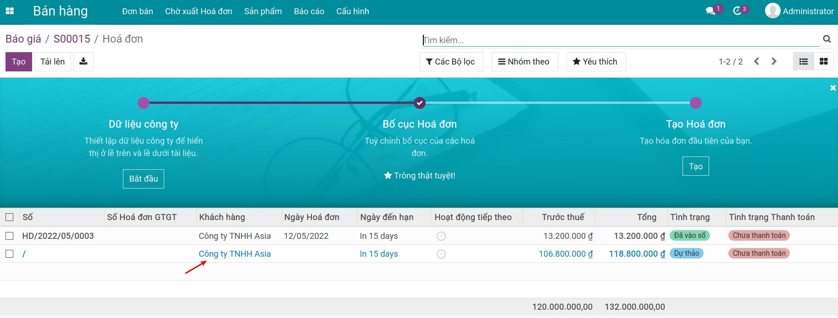Go to the Báo giá breadcrumb
838x318 pixels.
coord(23,39)
